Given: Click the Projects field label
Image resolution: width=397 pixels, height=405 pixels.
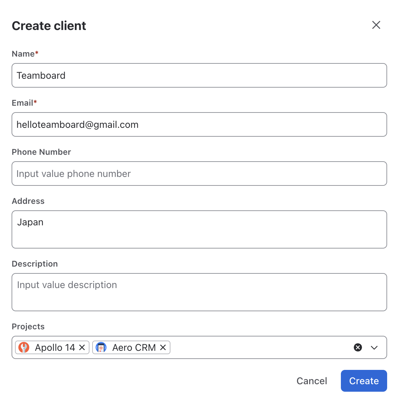Looking at the screenshot, I should point(28,327).
